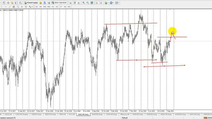The height and width of the screenshot is (119, 212).
Task: Open the AUDNZD,Daily chart tab
Action: coord(181,114)
